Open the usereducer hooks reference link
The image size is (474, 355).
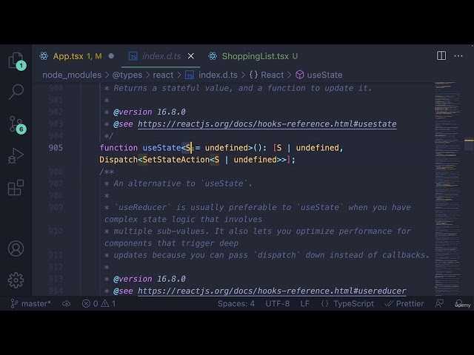pos(272,291)
